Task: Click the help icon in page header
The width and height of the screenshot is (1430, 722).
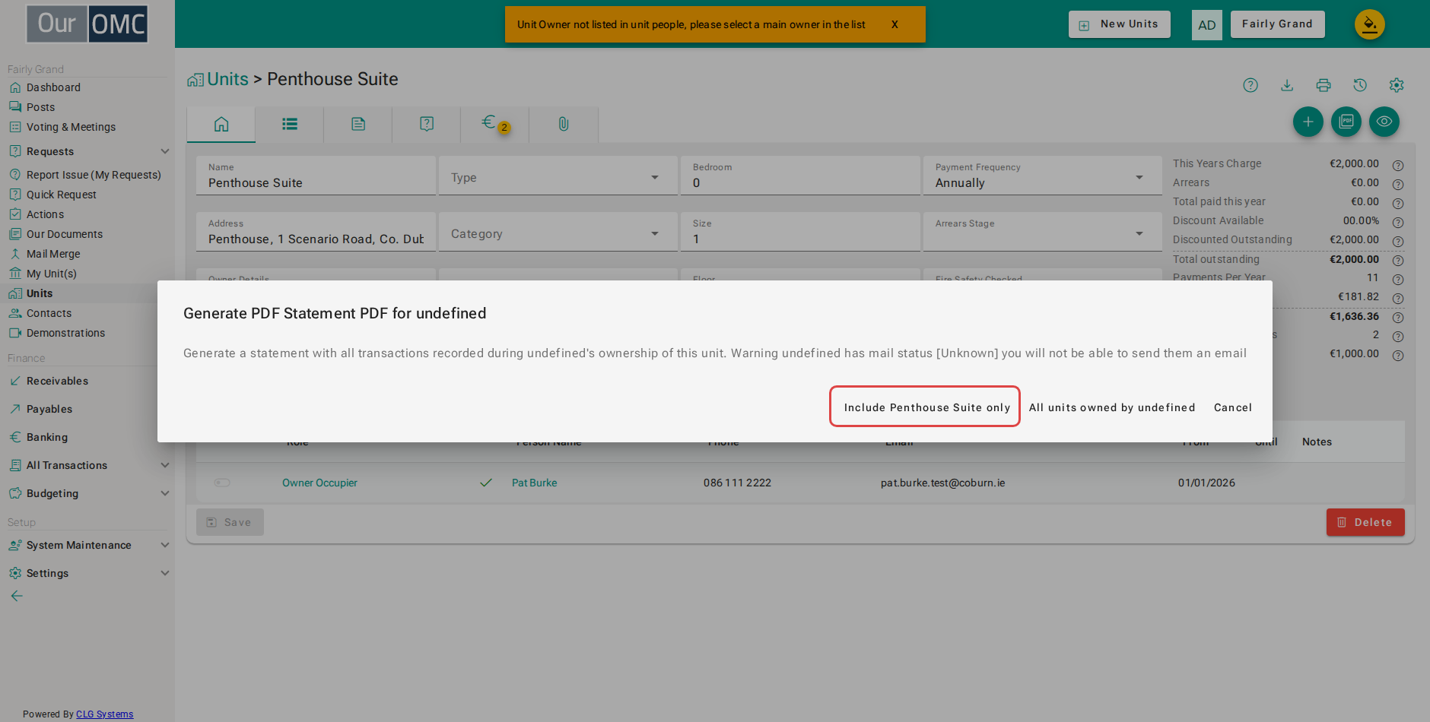Action: 1250,85
